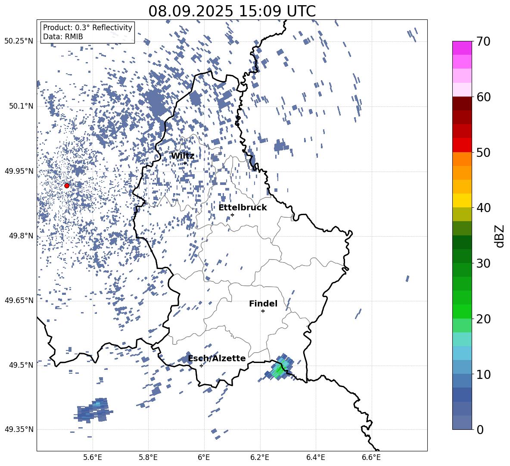This screenshot has height=466, width=510.
Task: Click the 50 tick label on colorbar
Action: (483, 152)
